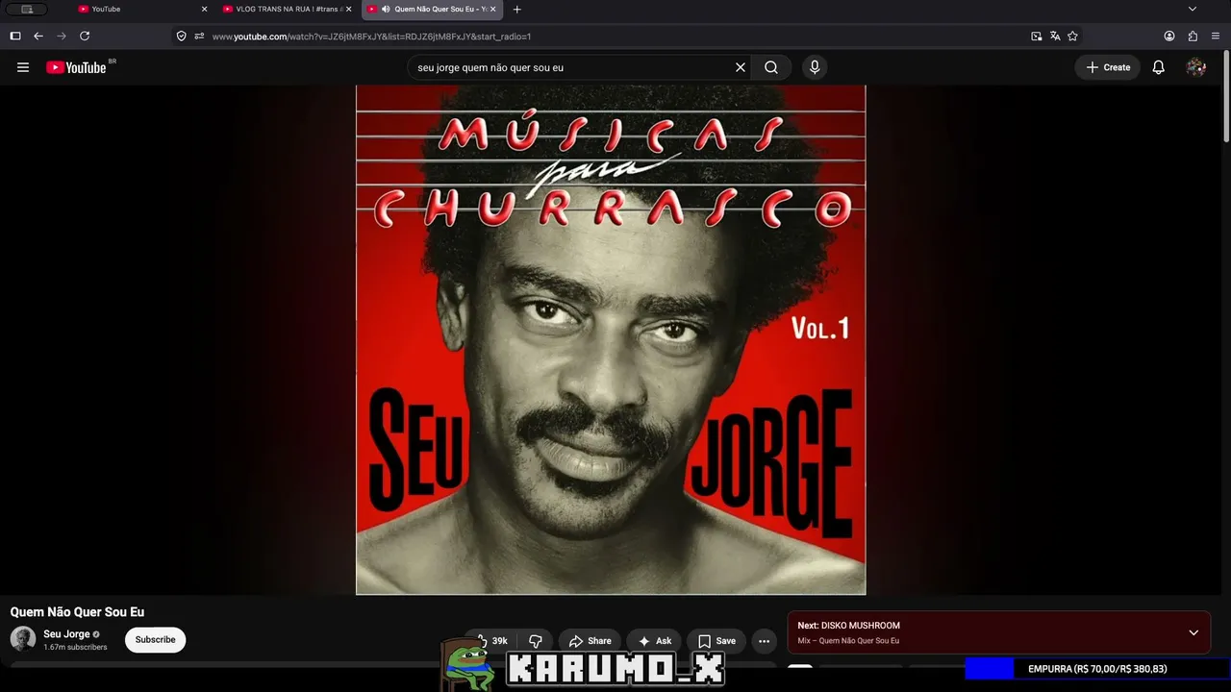Click the video title Quem Não Quer Sou Eu

[x=77, y=612]
